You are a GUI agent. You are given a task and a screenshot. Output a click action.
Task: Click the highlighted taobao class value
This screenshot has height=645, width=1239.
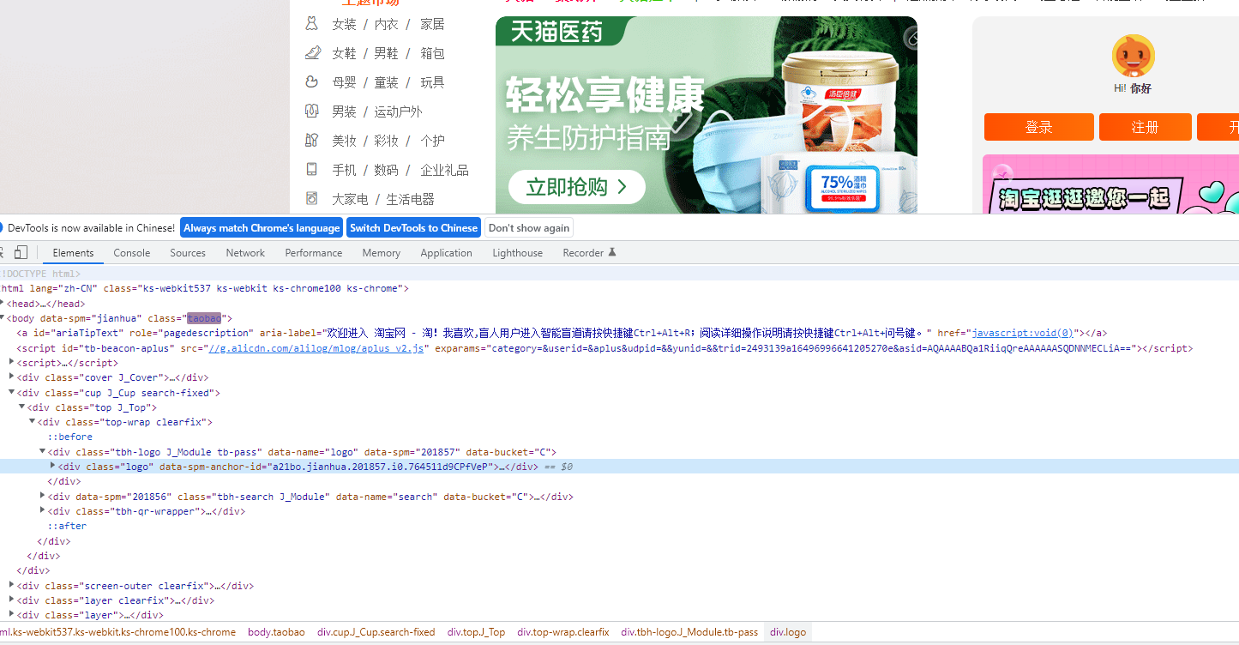click(204, 318)
